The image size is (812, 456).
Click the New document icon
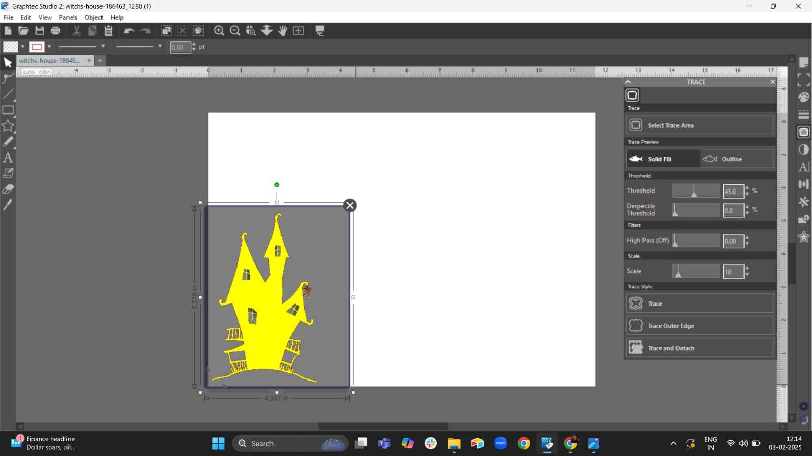click(x=8, y=31)
